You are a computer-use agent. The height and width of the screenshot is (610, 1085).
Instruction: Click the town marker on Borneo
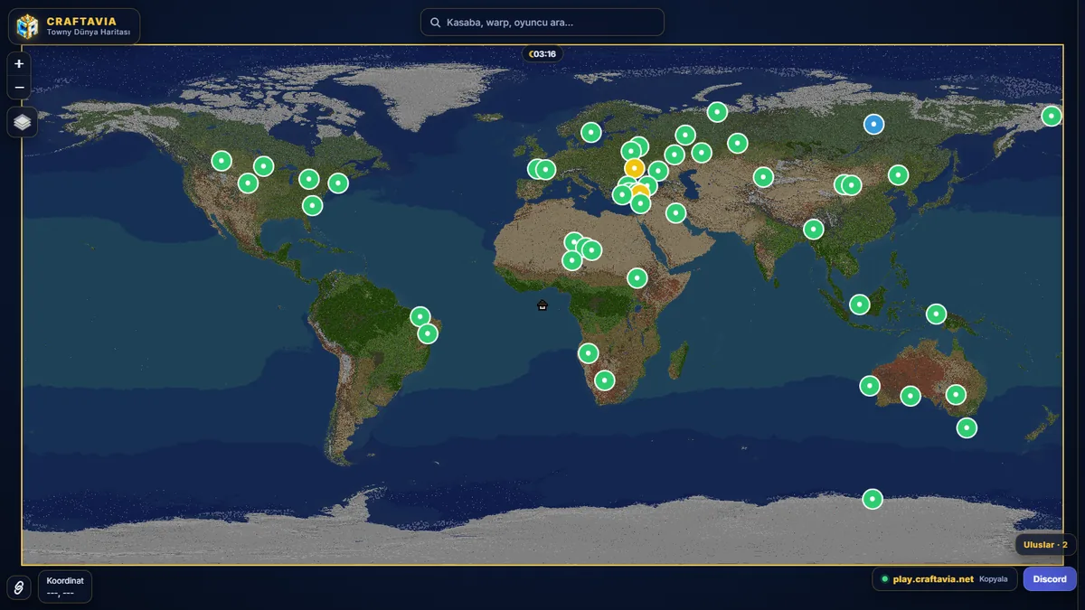tap(860, 305)
